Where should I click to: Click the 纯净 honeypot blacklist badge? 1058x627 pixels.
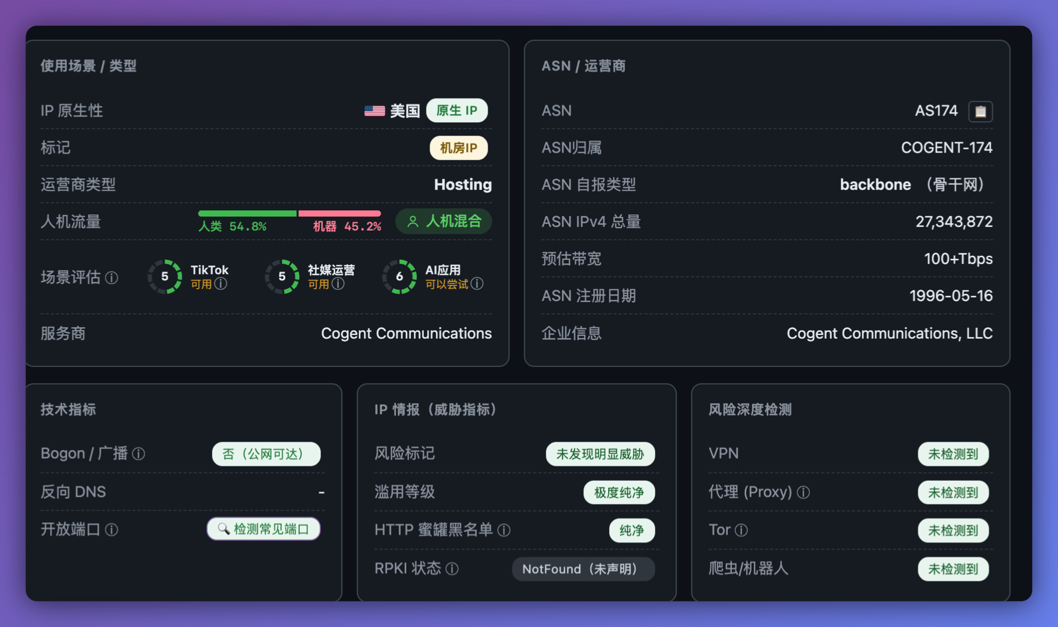click(632, 530)
